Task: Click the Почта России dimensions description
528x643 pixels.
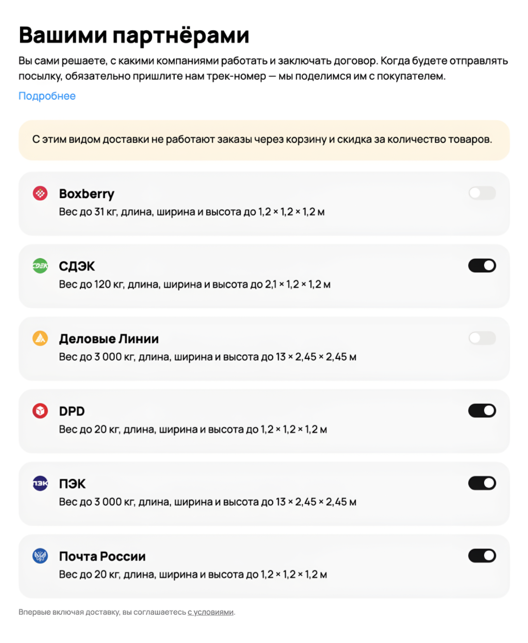Action: (194, 574)
